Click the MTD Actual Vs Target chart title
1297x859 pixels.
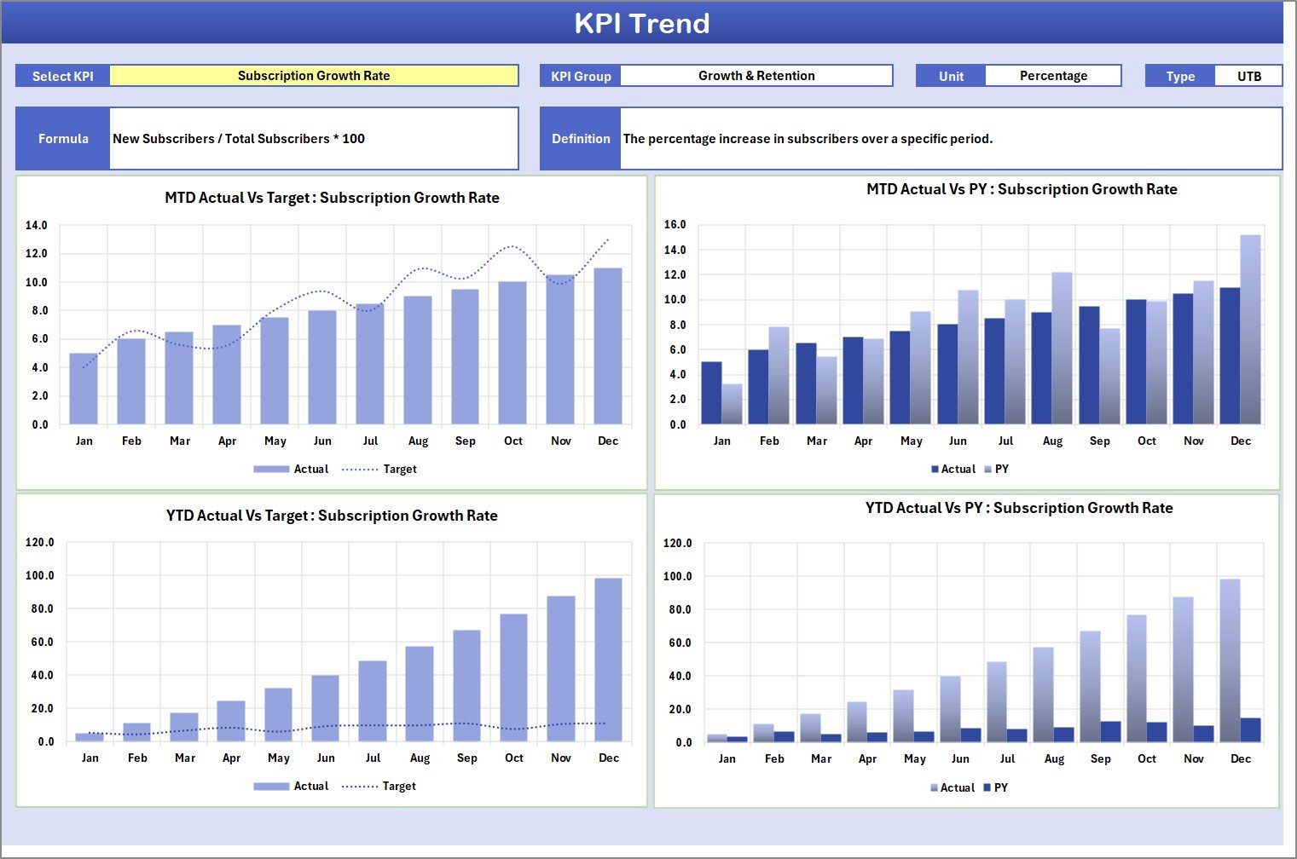331,197
